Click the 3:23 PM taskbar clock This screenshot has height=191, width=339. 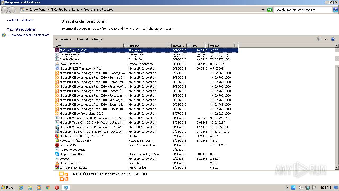[325, 188]
